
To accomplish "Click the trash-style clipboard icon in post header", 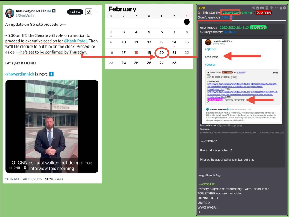I will click(x=281, y=8).
